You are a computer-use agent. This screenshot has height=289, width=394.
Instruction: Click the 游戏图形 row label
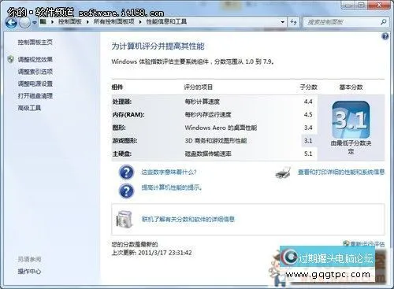point(125,141)
